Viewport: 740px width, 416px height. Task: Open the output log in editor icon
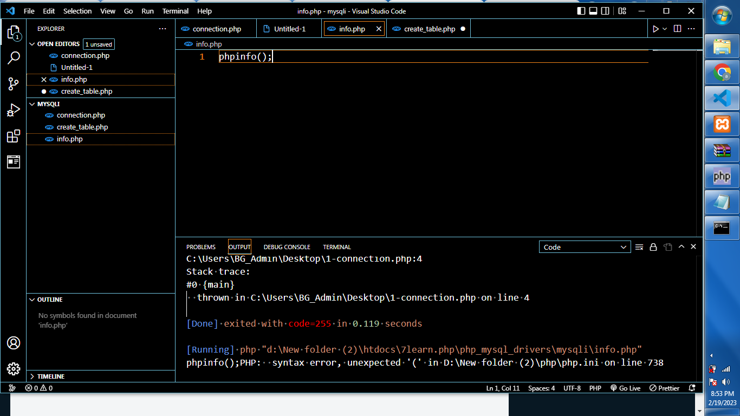point(668,247)
